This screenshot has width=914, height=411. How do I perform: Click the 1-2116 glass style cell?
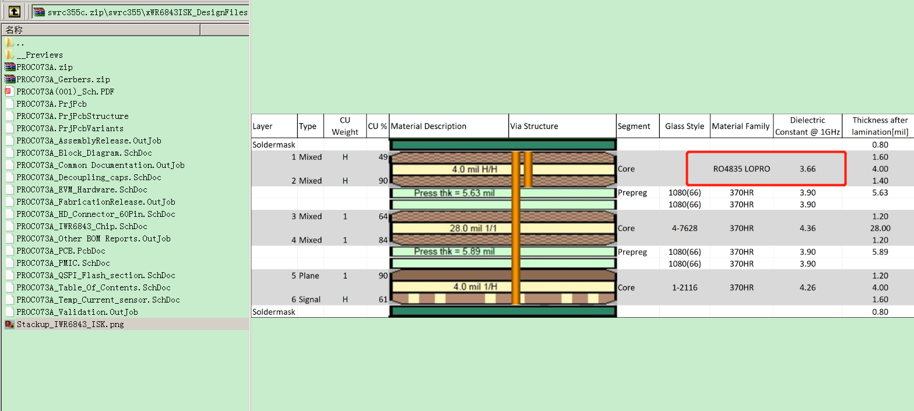pos(684,287)
